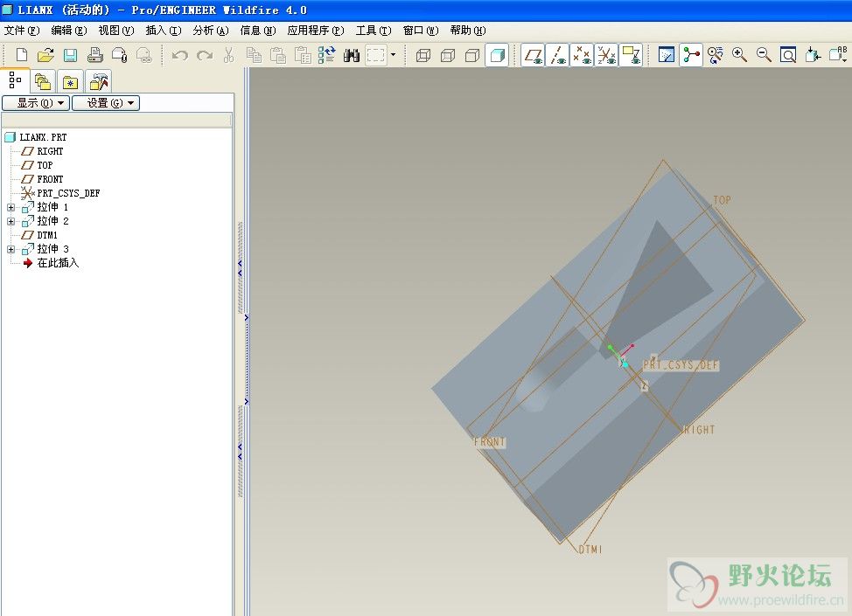The image size is (852, 616).
Task: Open the 分析 menu
Action: click(210, 31)
